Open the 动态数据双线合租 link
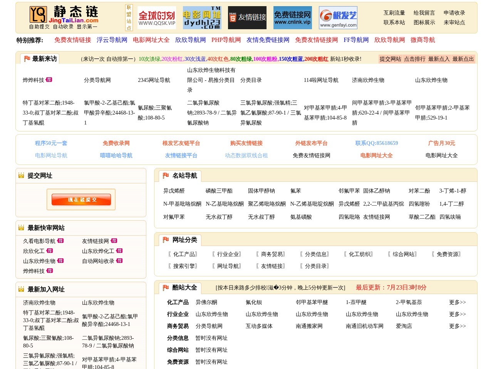The width and height of the screenshot is (493, 369). pos(246,155)
